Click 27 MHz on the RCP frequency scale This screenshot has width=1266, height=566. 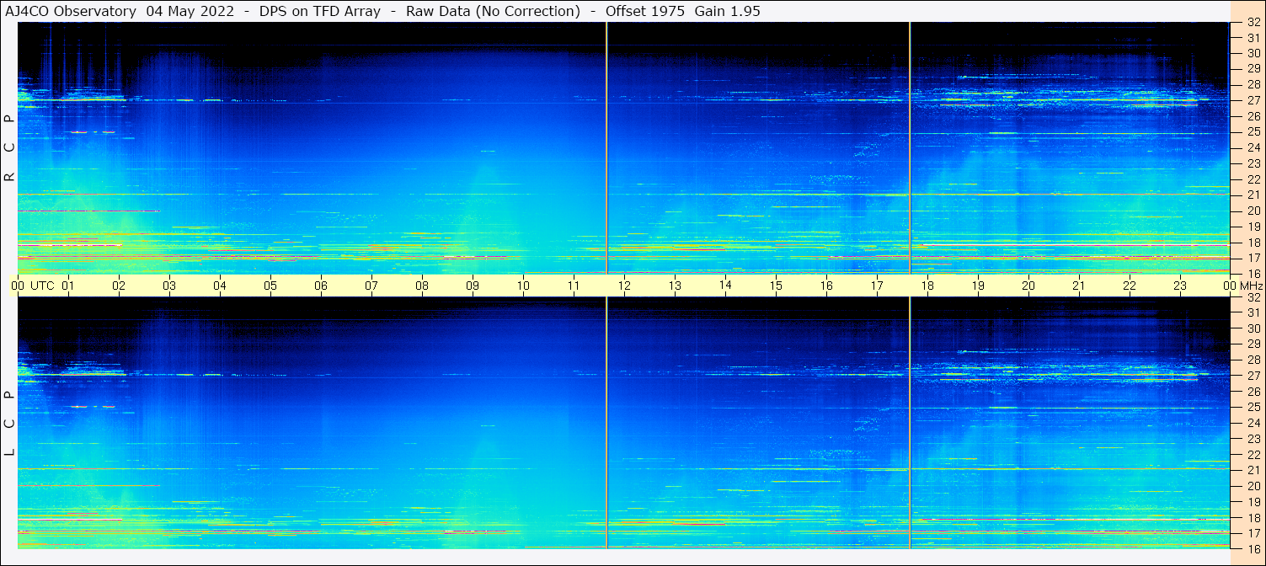(x=1253, y=101)
